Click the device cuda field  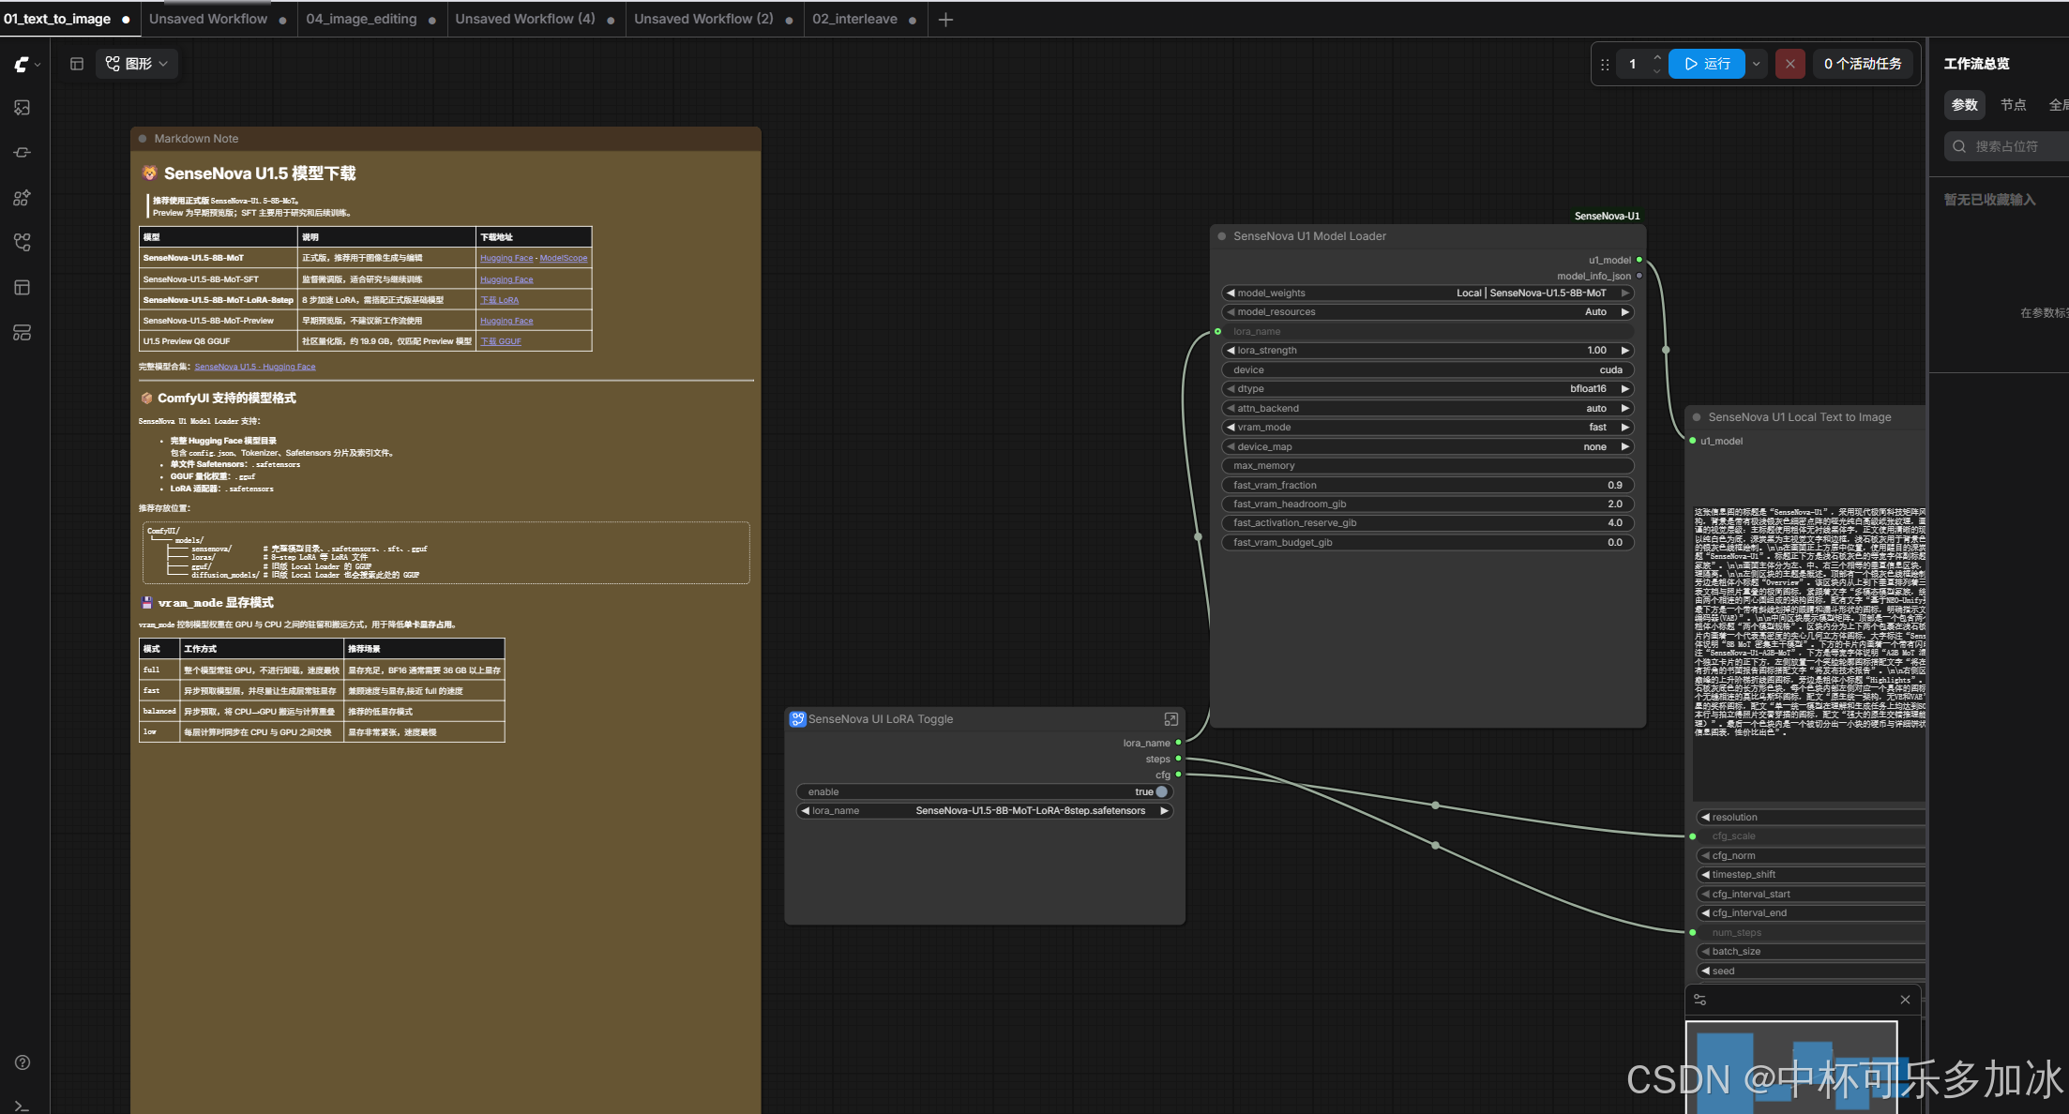(1427, 370)
